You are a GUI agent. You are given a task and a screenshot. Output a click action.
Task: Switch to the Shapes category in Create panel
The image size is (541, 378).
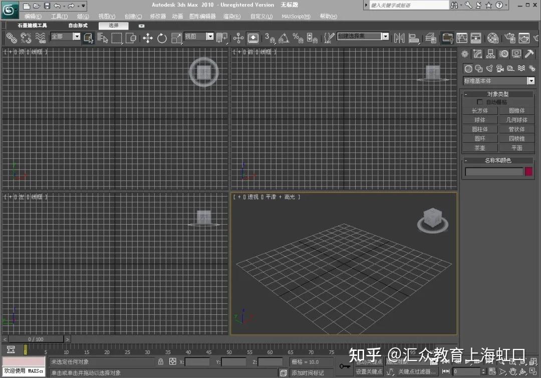(478, 68)
